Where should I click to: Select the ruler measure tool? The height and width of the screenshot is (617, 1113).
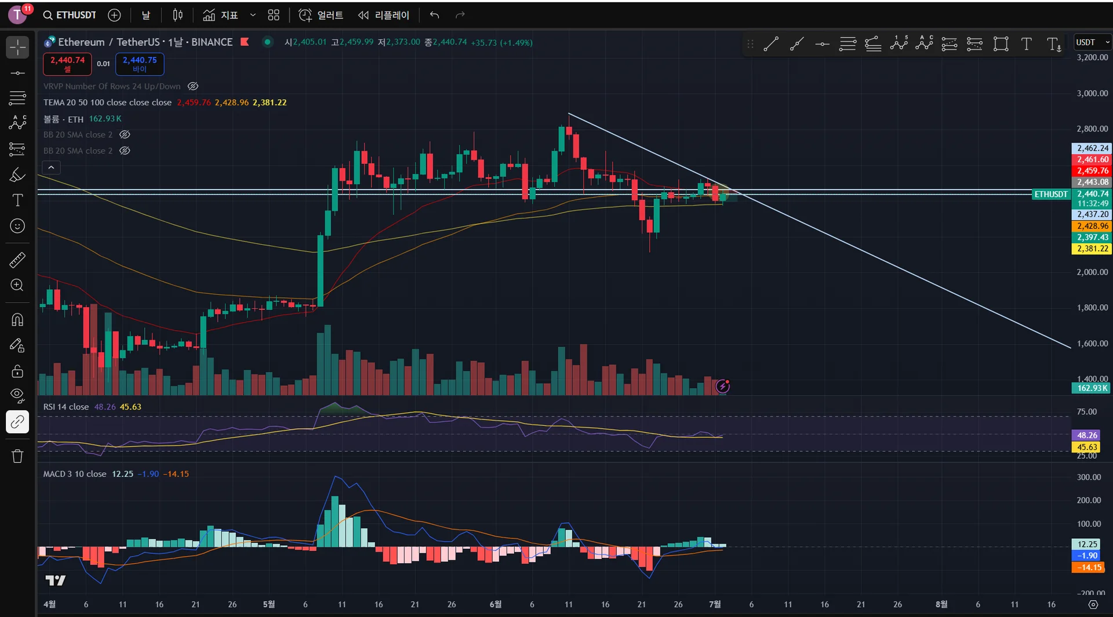coord(17,260)
